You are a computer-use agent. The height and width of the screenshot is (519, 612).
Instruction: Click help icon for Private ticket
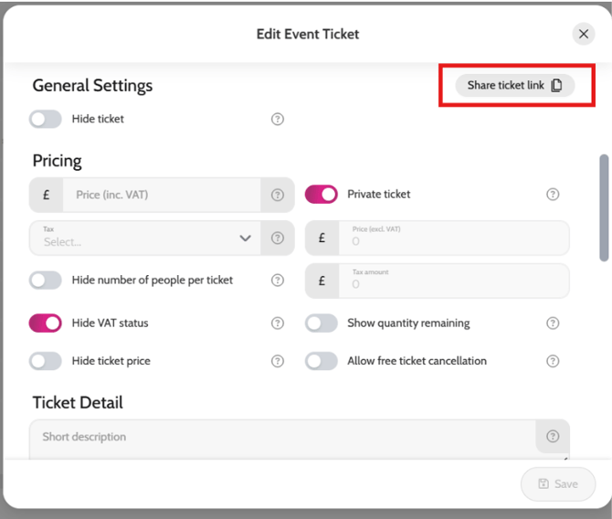[553, 195]
